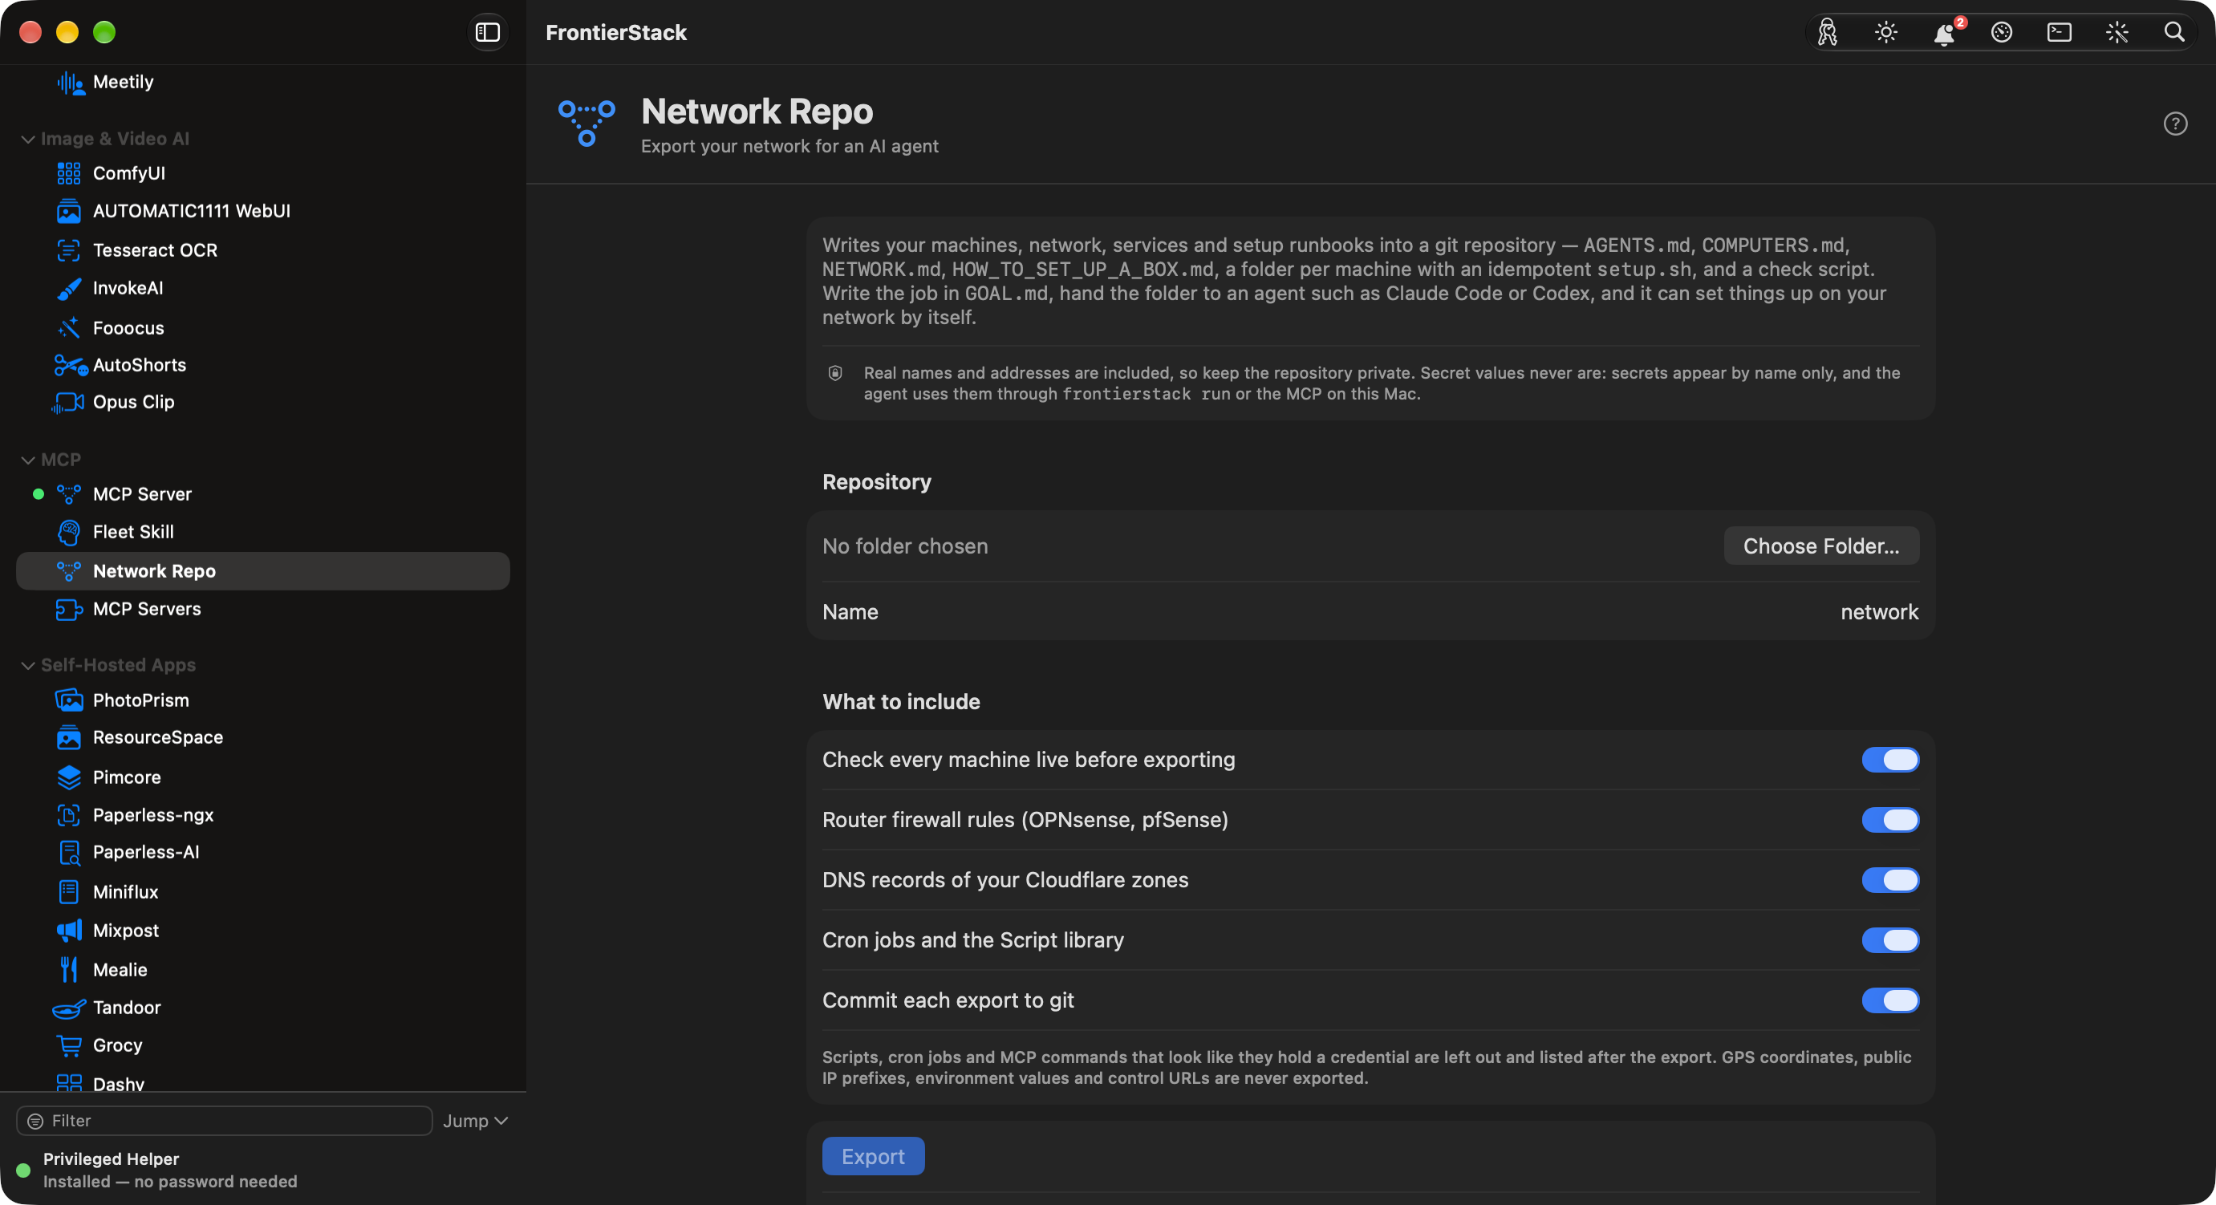The image size is (2216, 1205).
Task: Click the Choose Folder… button
Action: click(x=1821, y=546)
